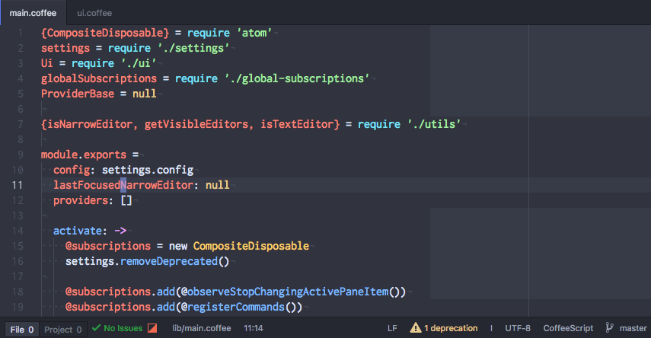Click 'getVisibleEditors' on line 7

196,124
